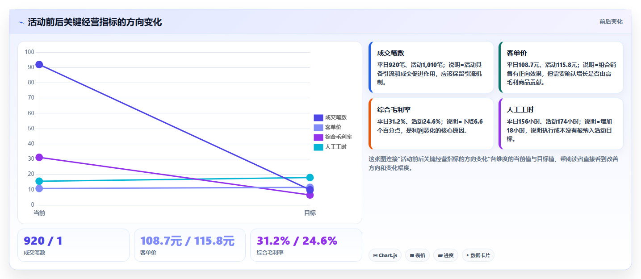Click the Chart.js tag

click(385, 255)
